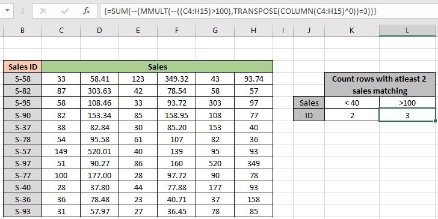The image size is (438, 219).
Task: Click the Sales ID header cell
Action: (23, 67)
